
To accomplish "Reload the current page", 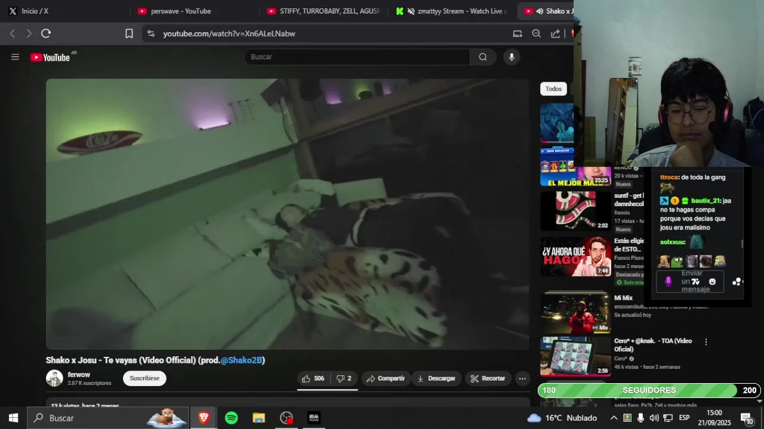I will pos(46,33).
